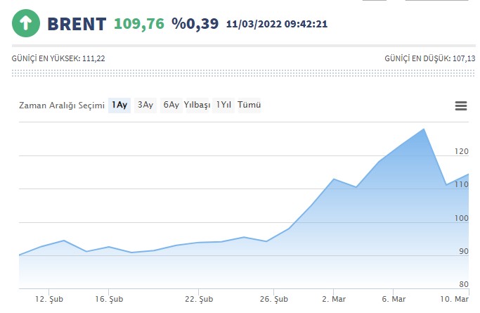Click the chart peak data point
Image resolution: width=480 pixels, height=313 pixels.
(424, 129)
